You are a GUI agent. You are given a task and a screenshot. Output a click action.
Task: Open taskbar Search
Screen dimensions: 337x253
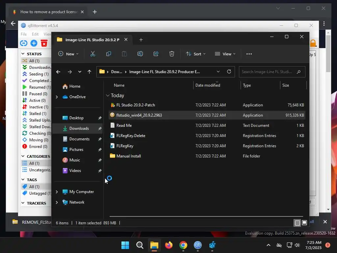point(140,245)
